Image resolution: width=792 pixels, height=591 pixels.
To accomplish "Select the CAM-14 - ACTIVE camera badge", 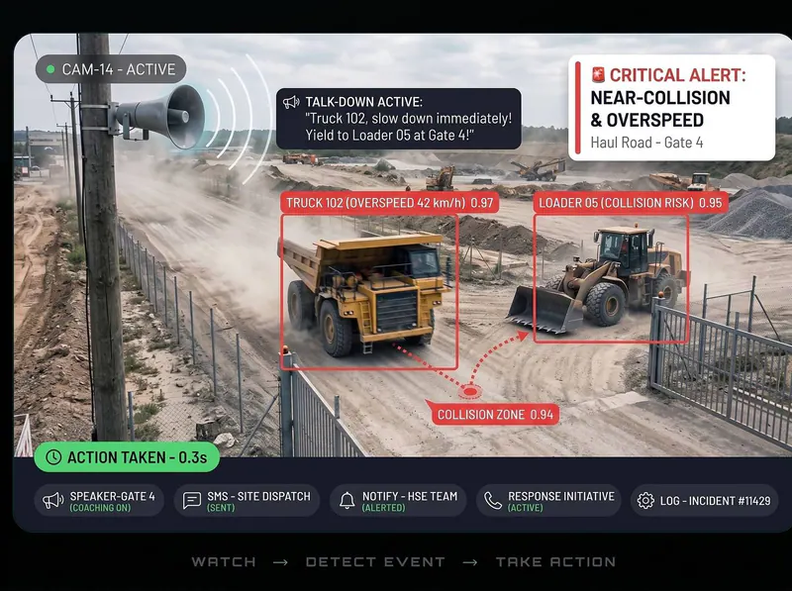I will 111,69.
